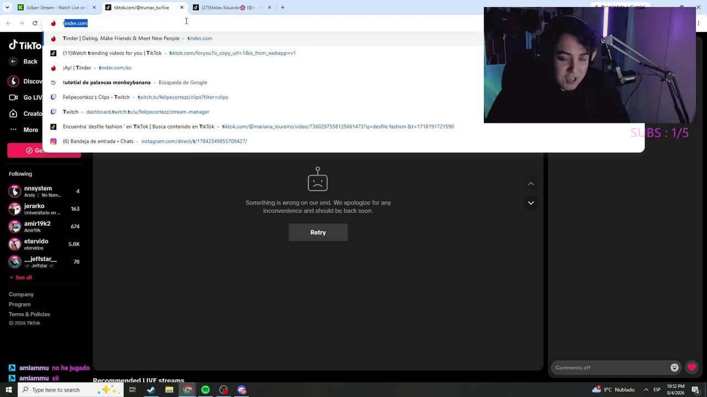The height and width of the screenshot is (397, 707).
Task: Send a like with the pink heart button
Action: 692,368
